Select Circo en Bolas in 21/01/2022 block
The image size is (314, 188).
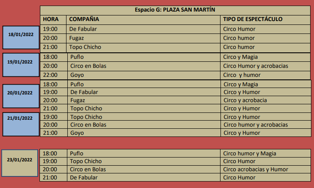click(x=88, y=125)
